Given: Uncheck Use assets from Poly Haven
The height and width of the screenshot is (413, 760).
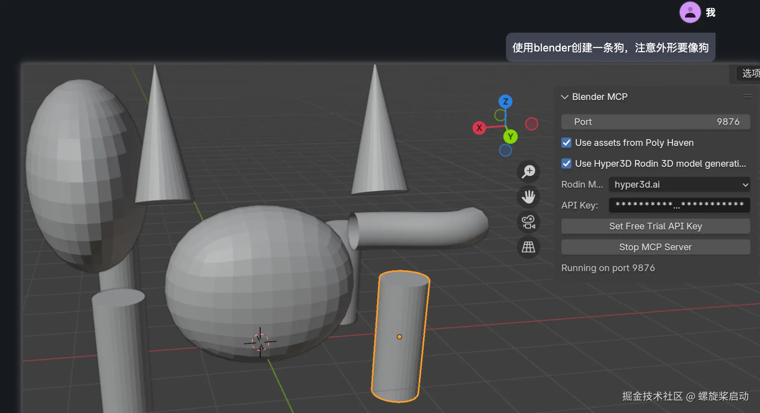Looking at the screenshot, I should [566, 142].
